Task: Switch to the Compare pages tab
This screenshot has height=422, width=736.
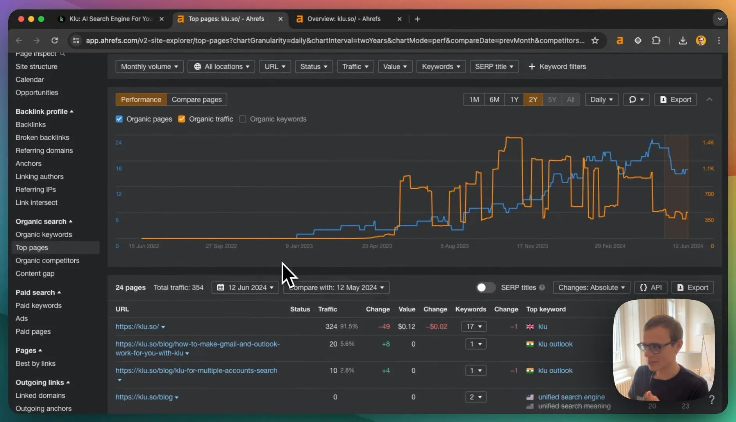Action: pos(197,100)
